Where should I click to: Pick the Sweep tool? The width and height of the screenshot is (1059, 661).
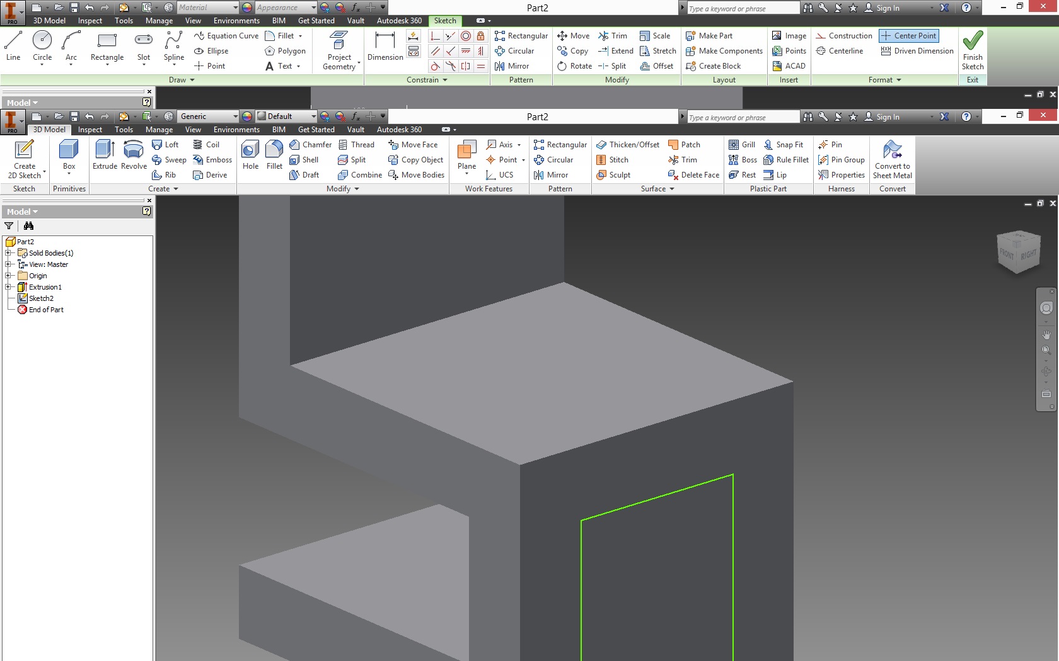[x=169, y=160]
